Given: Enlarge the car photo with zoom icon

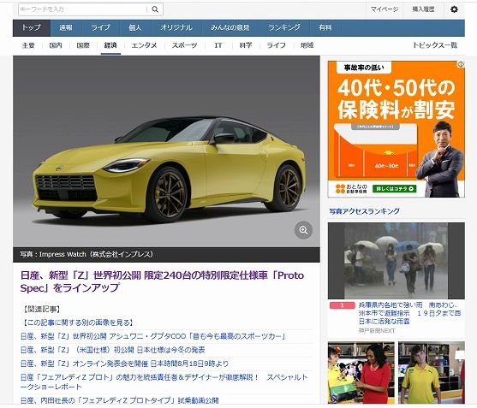Looking at the screenshot, I should pyautogui.click(x=303, y=230).
